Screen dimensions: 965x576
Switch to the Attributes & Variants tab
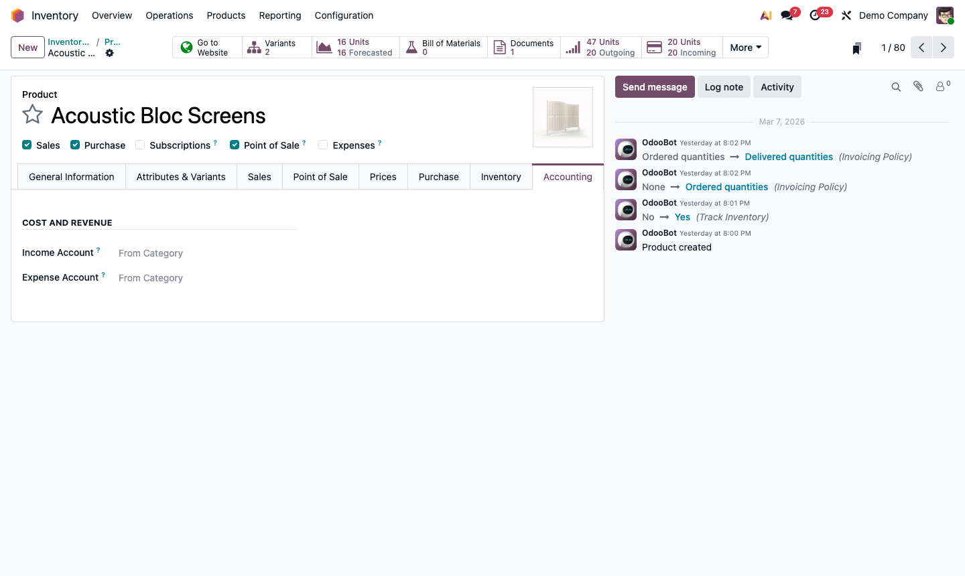pyautogui.click(x=181, y=176)
